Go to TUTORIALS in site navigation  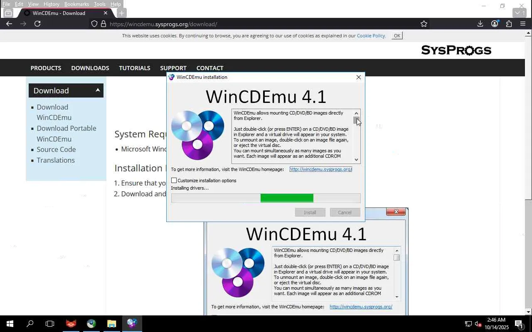(135, 68)
